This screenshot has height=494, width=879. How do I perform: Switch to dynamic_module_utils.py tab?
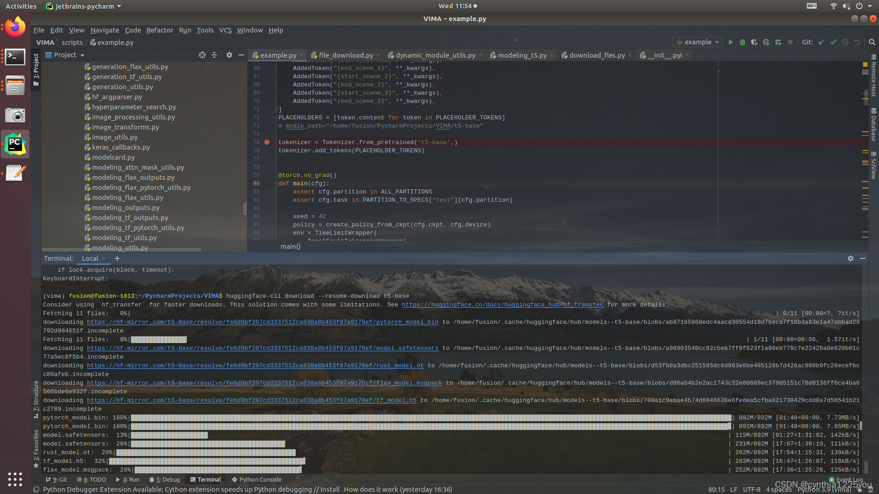(x=435, y=55)
